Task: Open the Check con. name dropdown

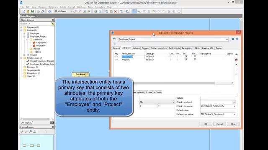Action: point(234,106)
